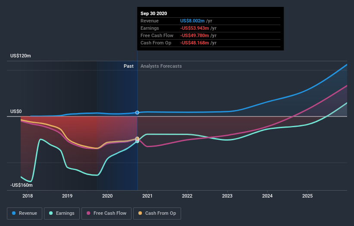Image resolution: width=354 pixels, height=226 pixels.
Task: Click the -US$48.168m cash from op value
Action: coord(194,43)
